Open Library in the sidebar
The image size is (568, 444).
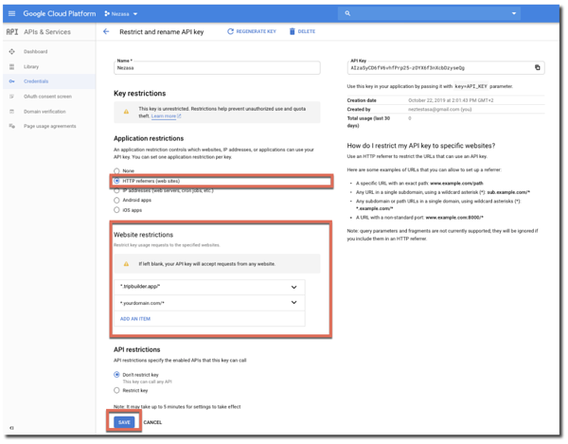point(31,66)
